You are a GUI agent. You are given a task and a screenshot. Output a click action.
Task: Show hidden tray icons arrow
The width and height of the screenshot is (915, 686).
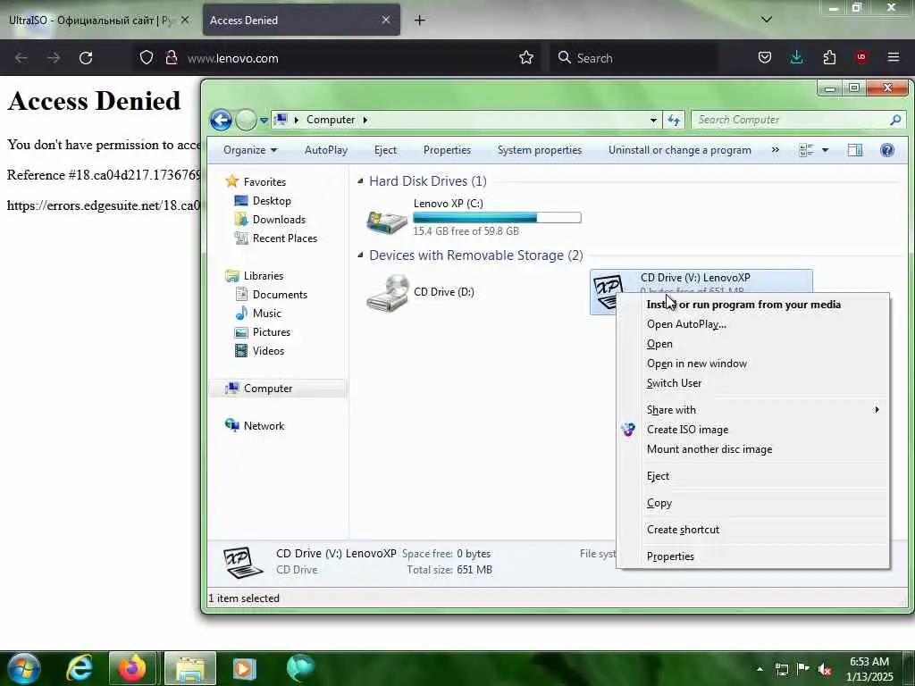click(760, 669)
